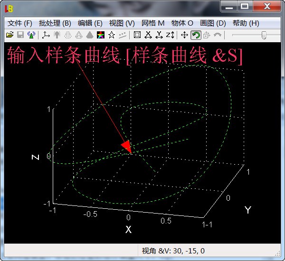Viewport: 285px width, 261px height.
Task: Open the 帮助 (H) menu
Action: pos(246,23)
